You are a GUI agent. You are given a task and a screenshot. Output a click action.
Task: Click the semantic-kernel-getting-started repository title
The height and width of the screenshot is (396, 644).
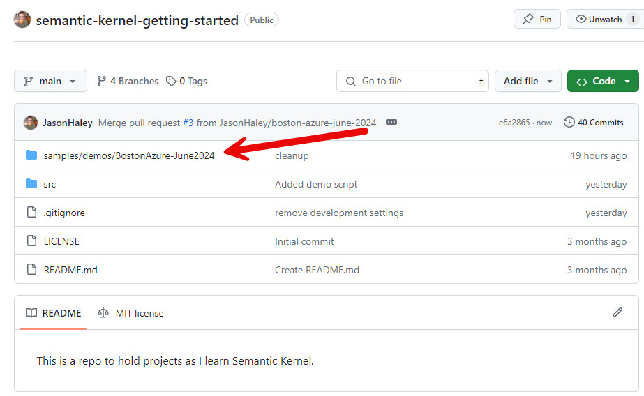[137, 20]
